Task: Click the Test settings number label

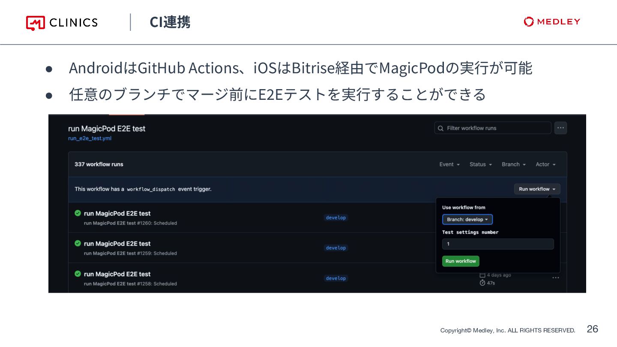Action: [470, 232]
